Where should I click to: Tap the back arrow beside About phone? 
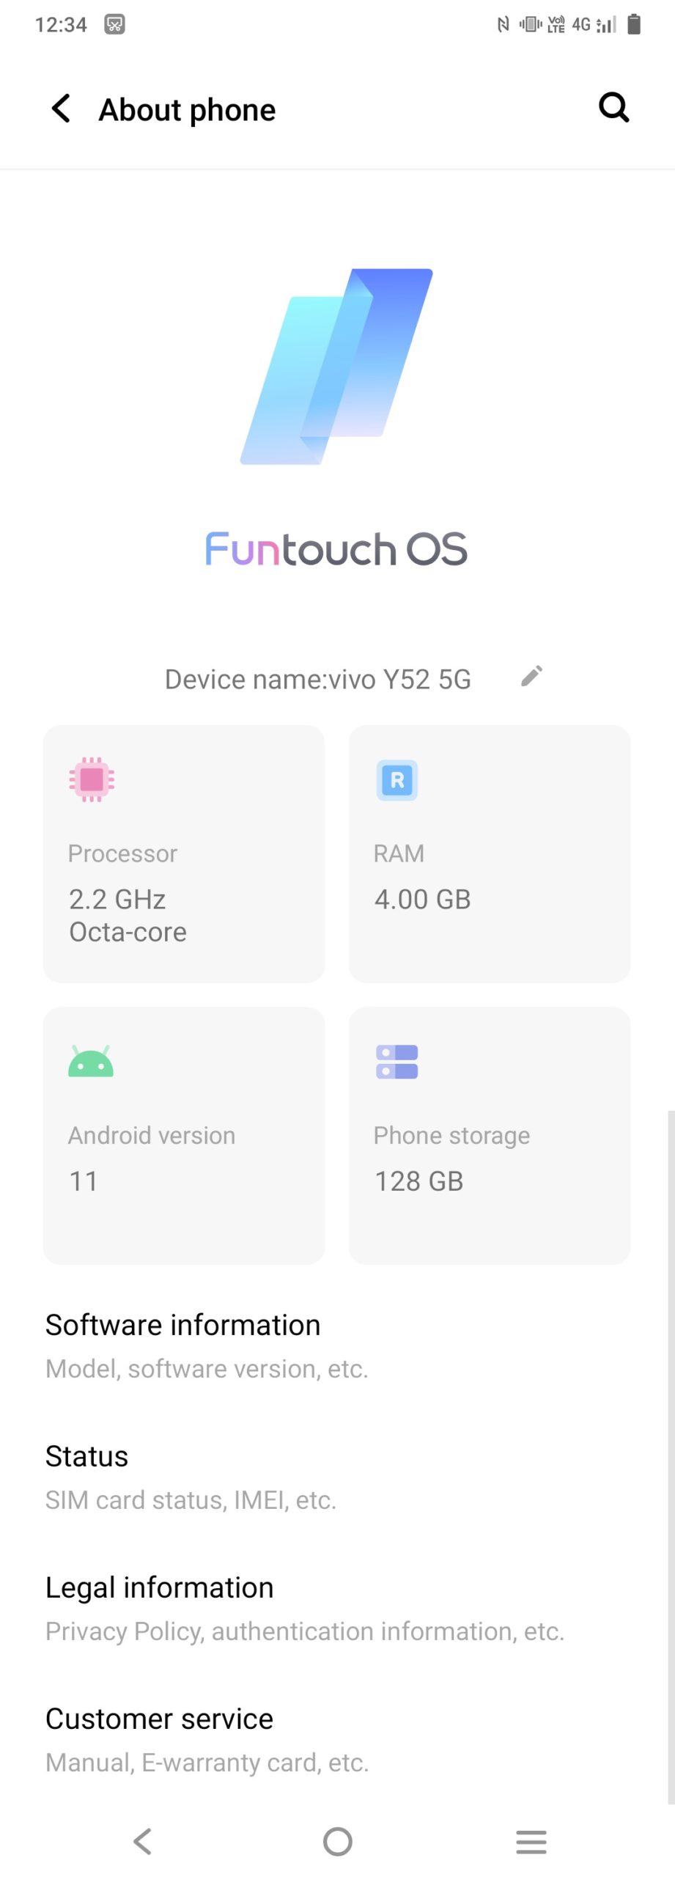coord(61,109)
